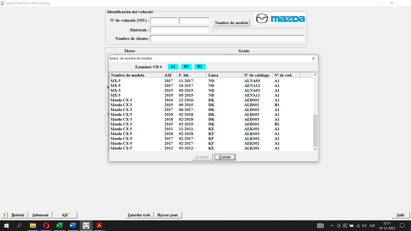
Task: Open Adobe Acrobat from the taskbar
Action: point(99,226)
